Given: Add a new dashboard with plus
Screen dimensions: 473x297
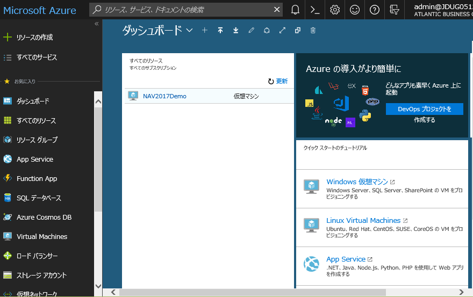Looking at the screenshot, I should (205, 30).
